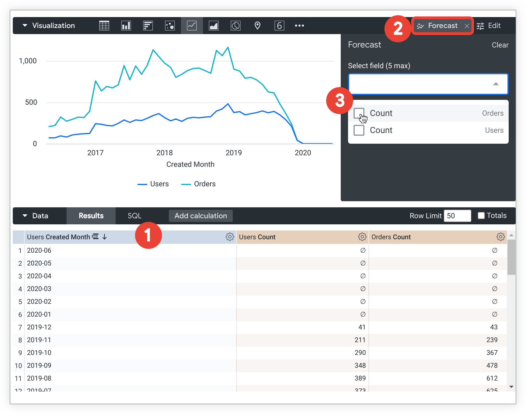Select the table visualization icon

coord(104,26)
